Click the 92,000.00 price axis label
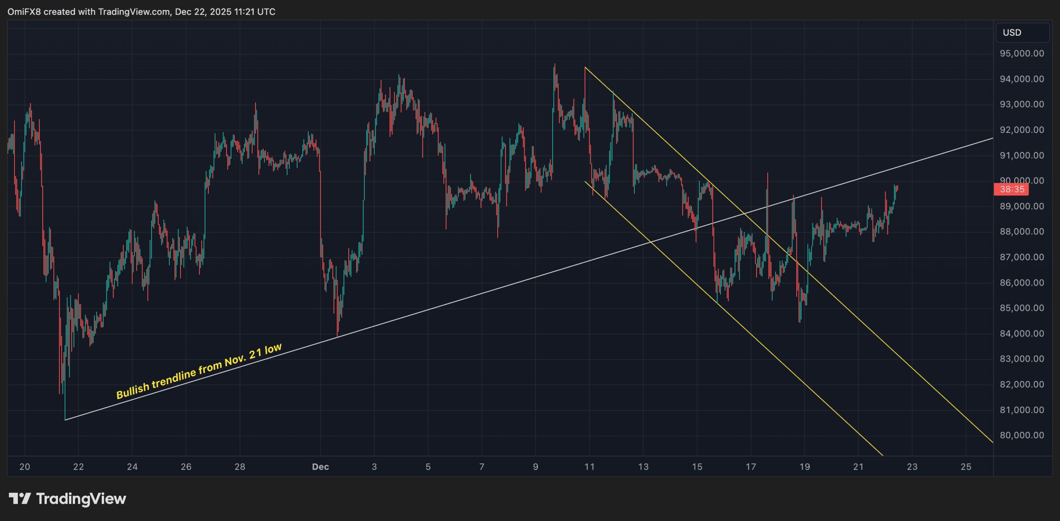This screenshot has height=521, width=1060. [x=1021, y=130]
